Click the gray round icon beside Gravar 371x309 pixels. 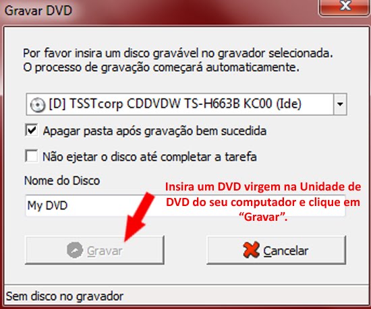(75, 250)
